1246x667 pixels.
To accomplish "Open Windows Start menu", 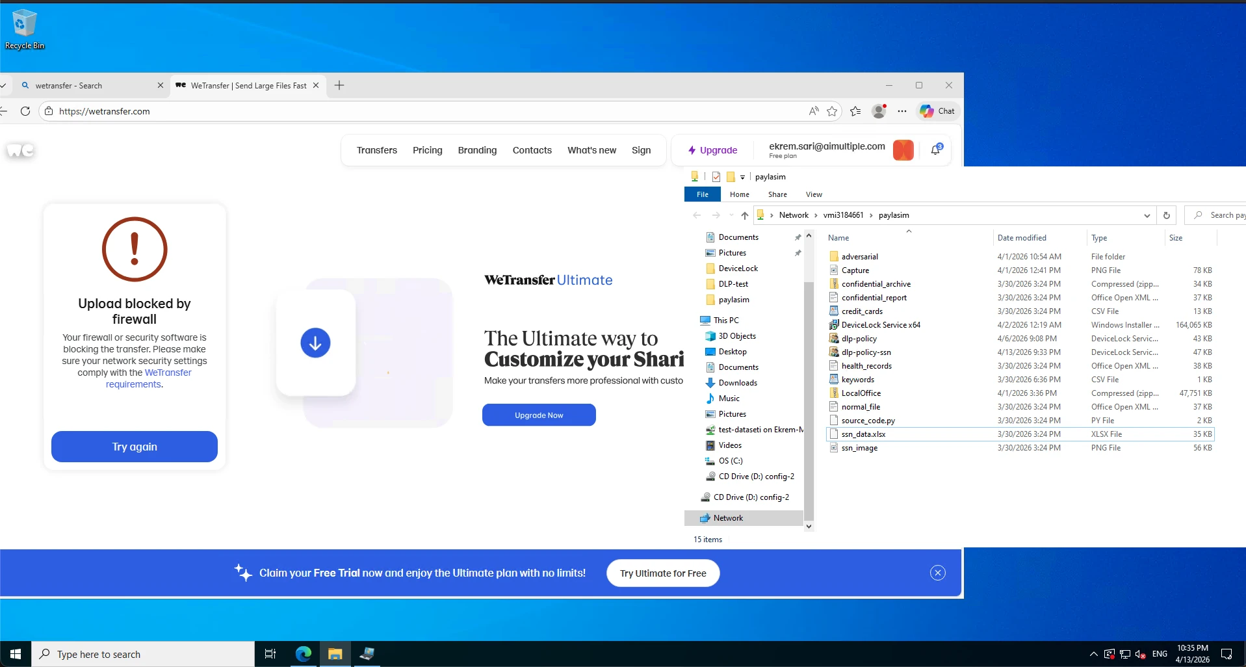I will 16,654.
